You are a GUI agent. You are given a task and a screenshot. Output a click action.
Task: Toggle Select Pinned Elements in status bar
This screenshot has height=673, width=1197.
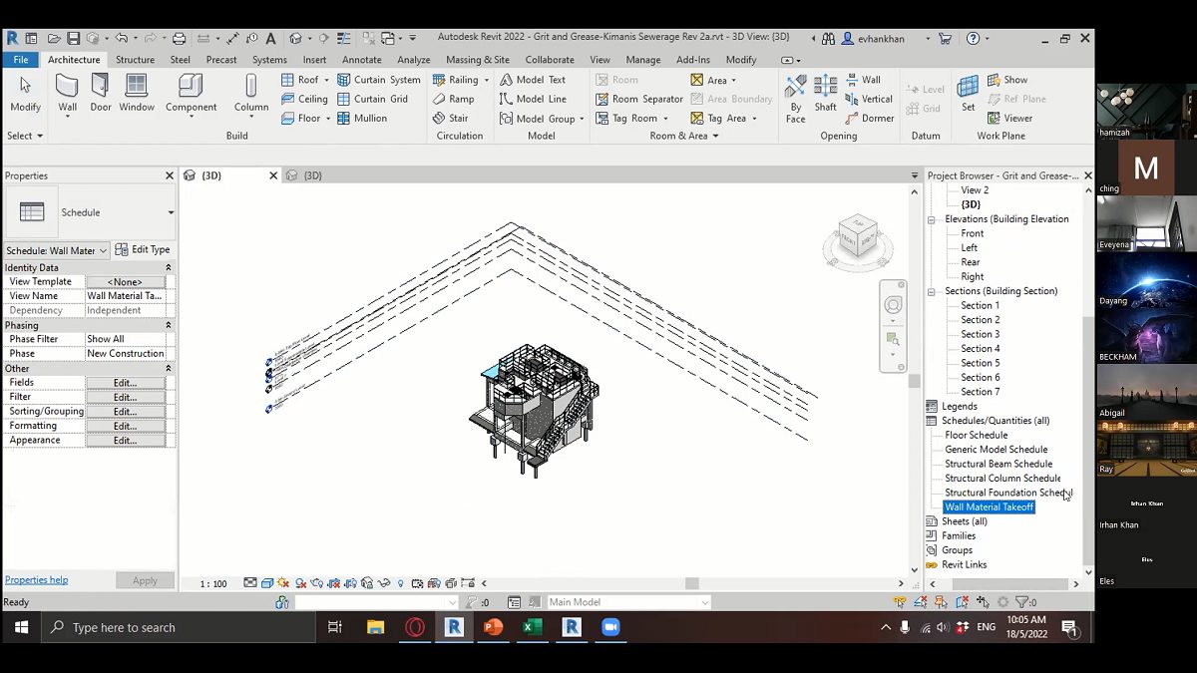pyautogui.click(x=942, y=602)
